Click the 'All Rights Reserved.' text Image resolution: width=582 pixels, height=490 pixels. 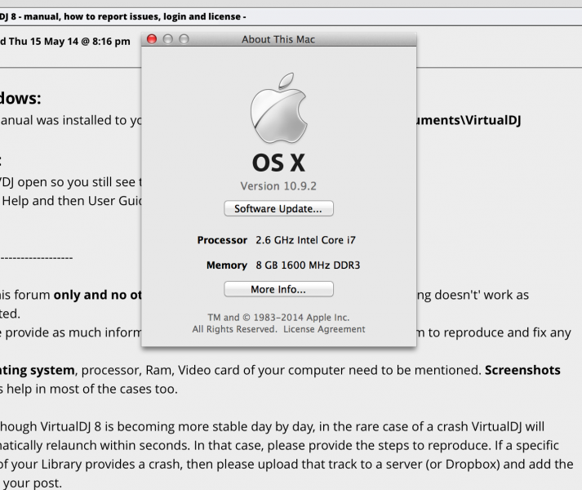tap(234, 329)
